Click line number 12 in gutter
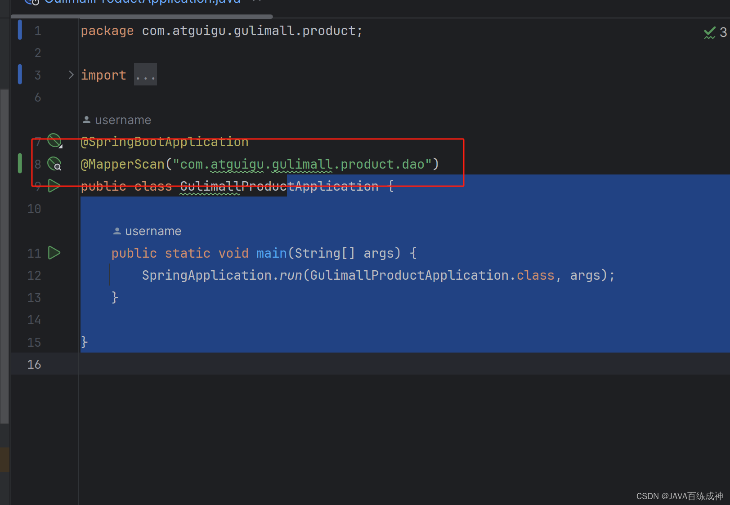The image size is (730, 505). tap(34, 275)
